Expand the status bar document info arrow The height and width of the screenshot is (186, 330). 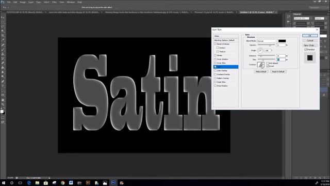pyautogui.click(x=49, y=178)
